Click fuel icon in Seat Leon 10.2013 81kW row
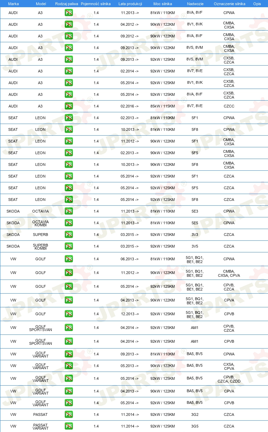The height and width of the screenshot is (432, 268). [x=69, y=129]
